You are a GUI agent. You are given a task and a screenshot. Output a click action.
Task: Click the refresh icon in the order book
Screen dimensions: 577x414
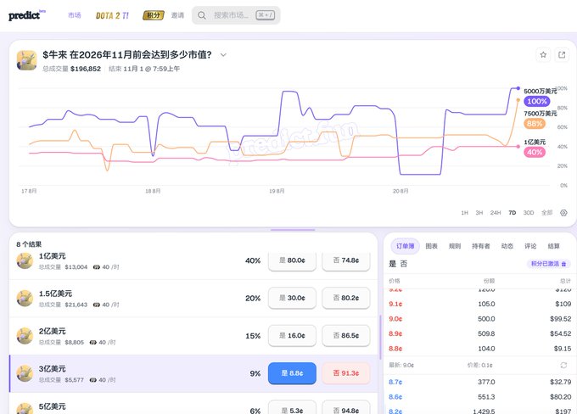point(563,365)
